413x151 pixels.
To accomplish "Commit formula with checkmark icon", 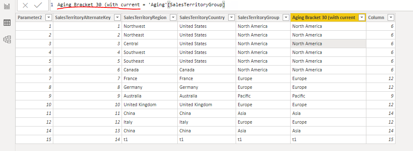I will [38, 5].
